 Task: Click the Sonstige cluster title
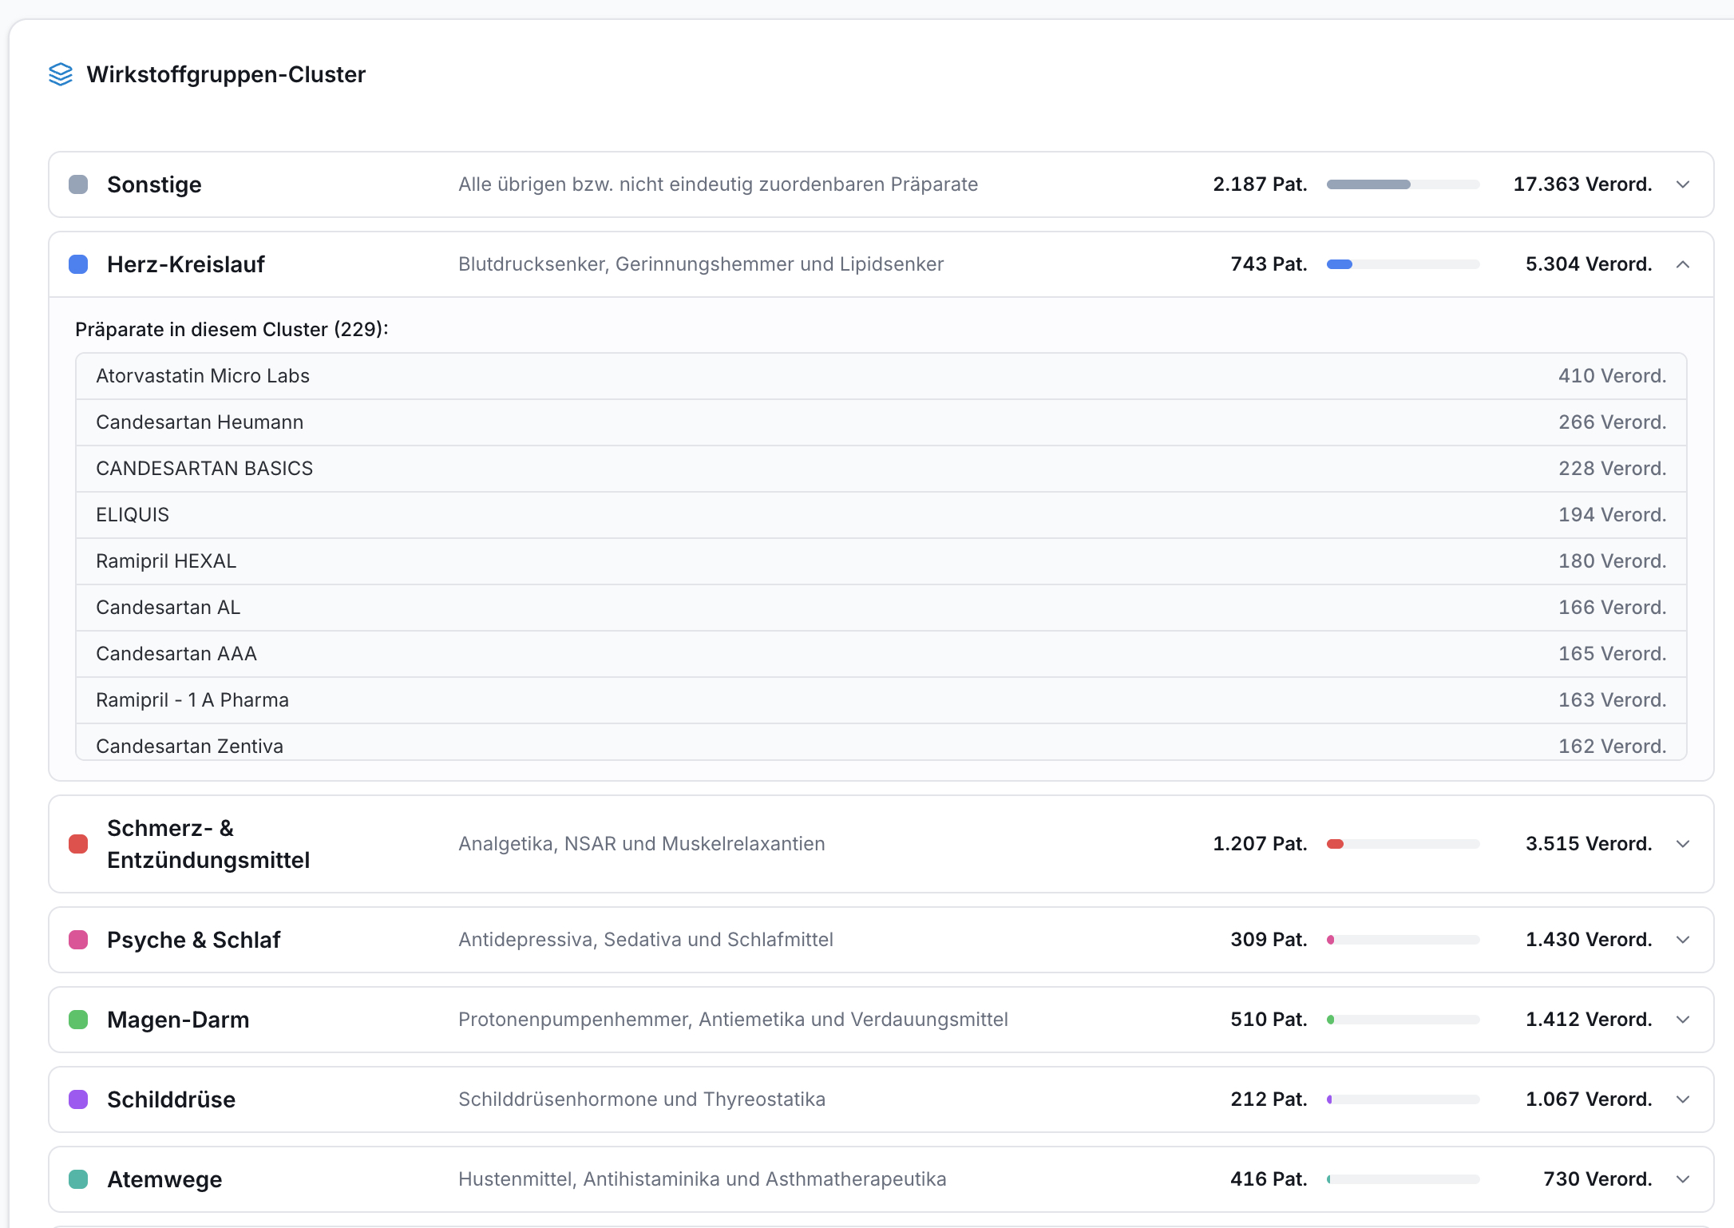coord(154,184)
